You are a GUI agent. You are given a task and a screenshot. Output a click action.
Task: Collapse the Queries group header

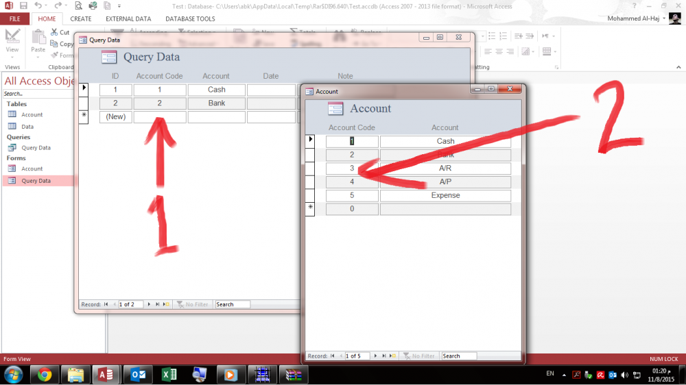[19, 137]
